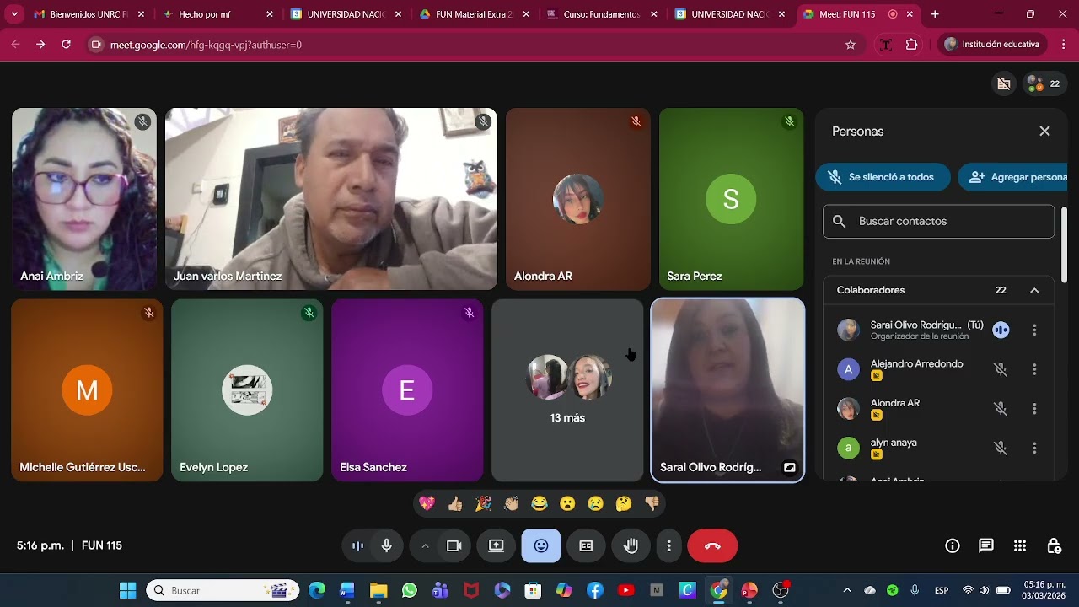Show hidden system tray icons
Image resolution: width=1079 pixels, height=607 pixels.
tap(847, 590)
